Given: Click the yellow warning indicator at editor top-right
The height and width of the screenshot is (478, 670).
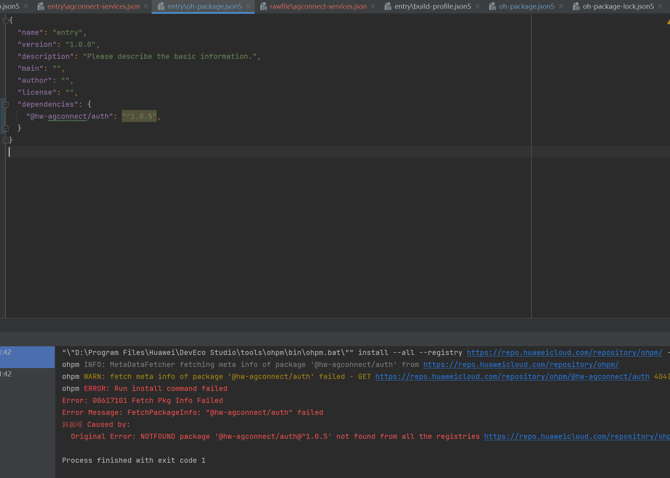Looking at the screenshot, I should [x=668, y=22].
